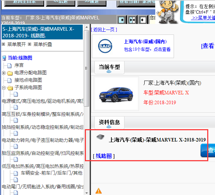215x195 pixels.
Task: Click the 后退 back button
Action: click(60, 3)
